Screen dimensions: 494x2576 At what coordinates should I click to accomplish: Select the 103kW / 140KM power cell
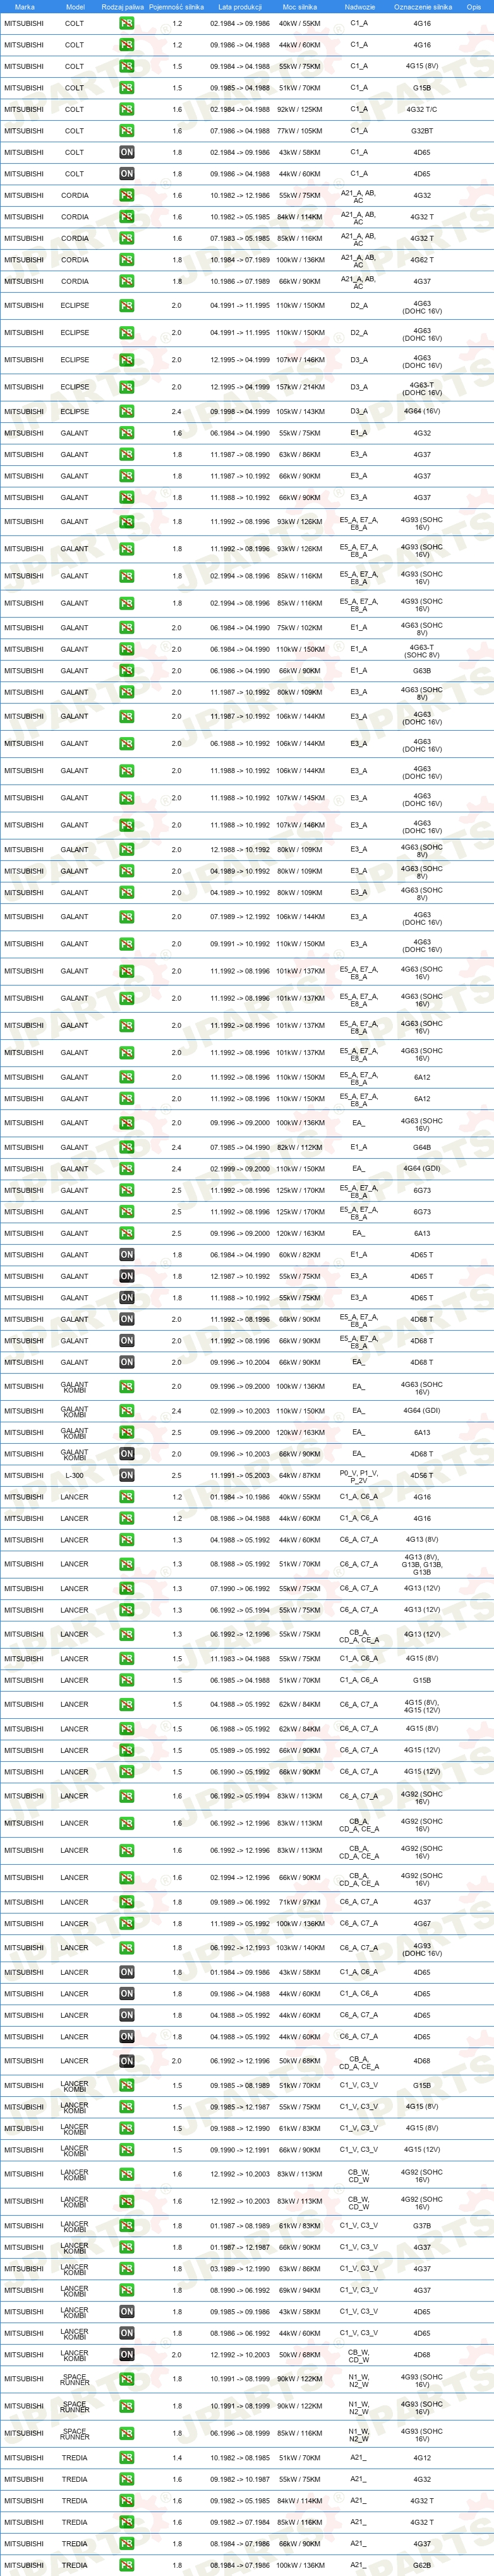click(x=300, y=1948)
